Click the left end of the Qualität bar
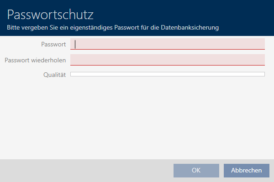The image size is (274, 182). click(x=73, y=74)
